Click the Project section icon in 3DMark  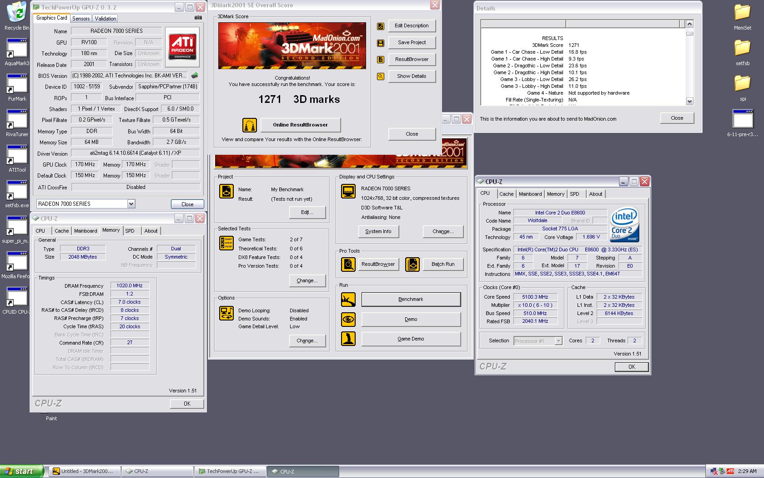point(226,191)
